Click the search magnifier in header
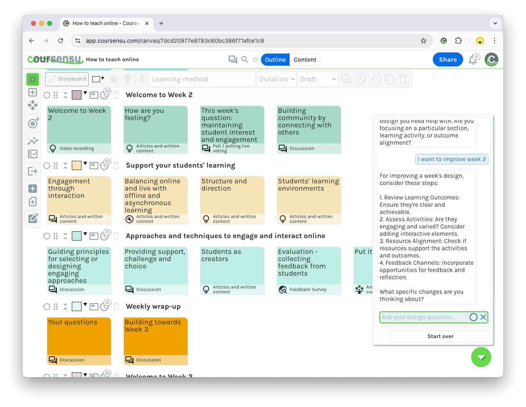Screen dimensions: 526x407 [244, 60]
